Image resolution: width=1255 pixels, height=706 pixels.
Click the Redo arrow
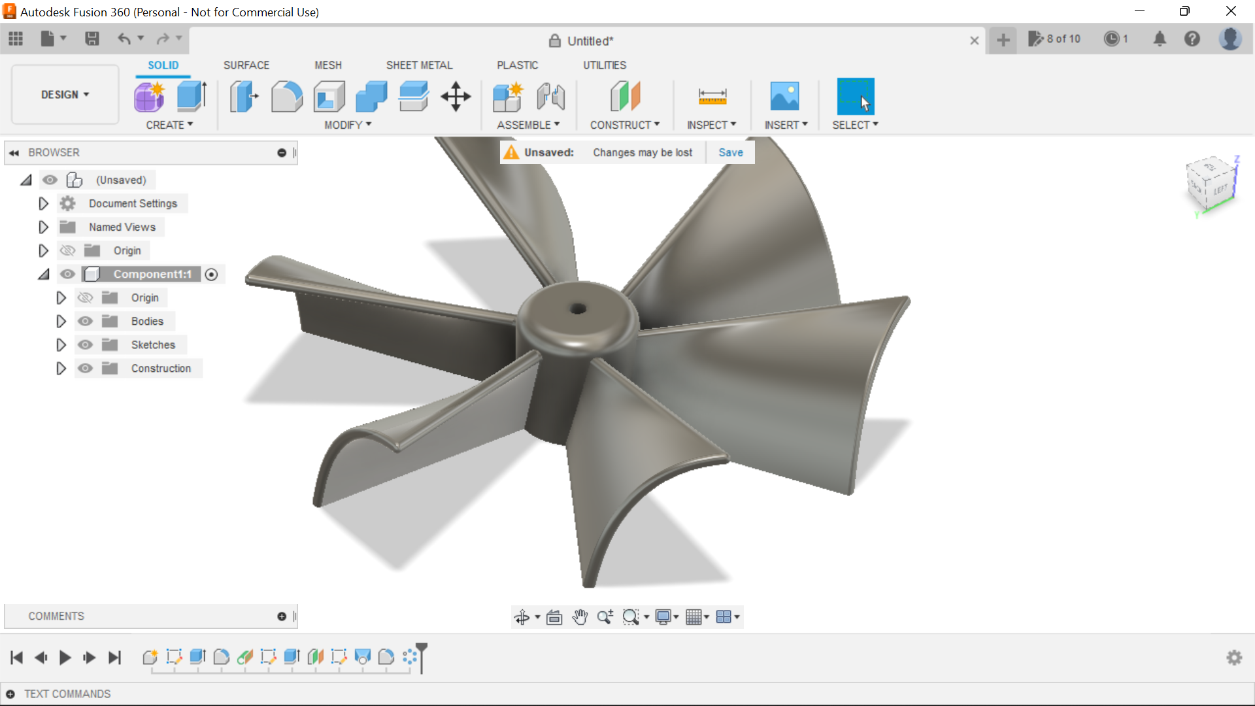(x=163, y=39)
